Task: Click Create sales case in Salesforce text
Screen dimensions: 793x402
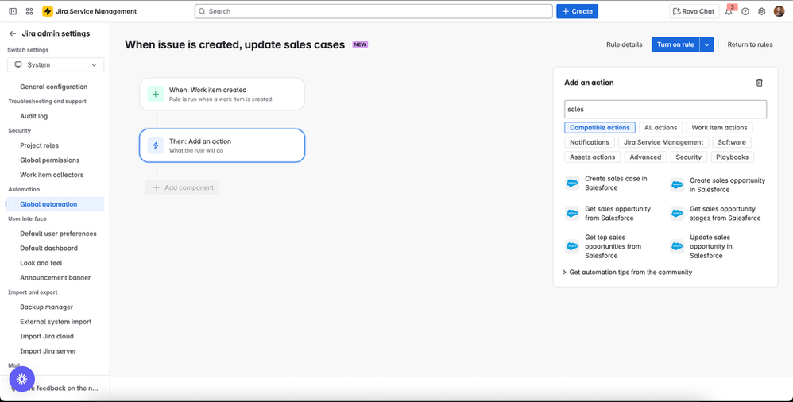Action: (616, 183)
